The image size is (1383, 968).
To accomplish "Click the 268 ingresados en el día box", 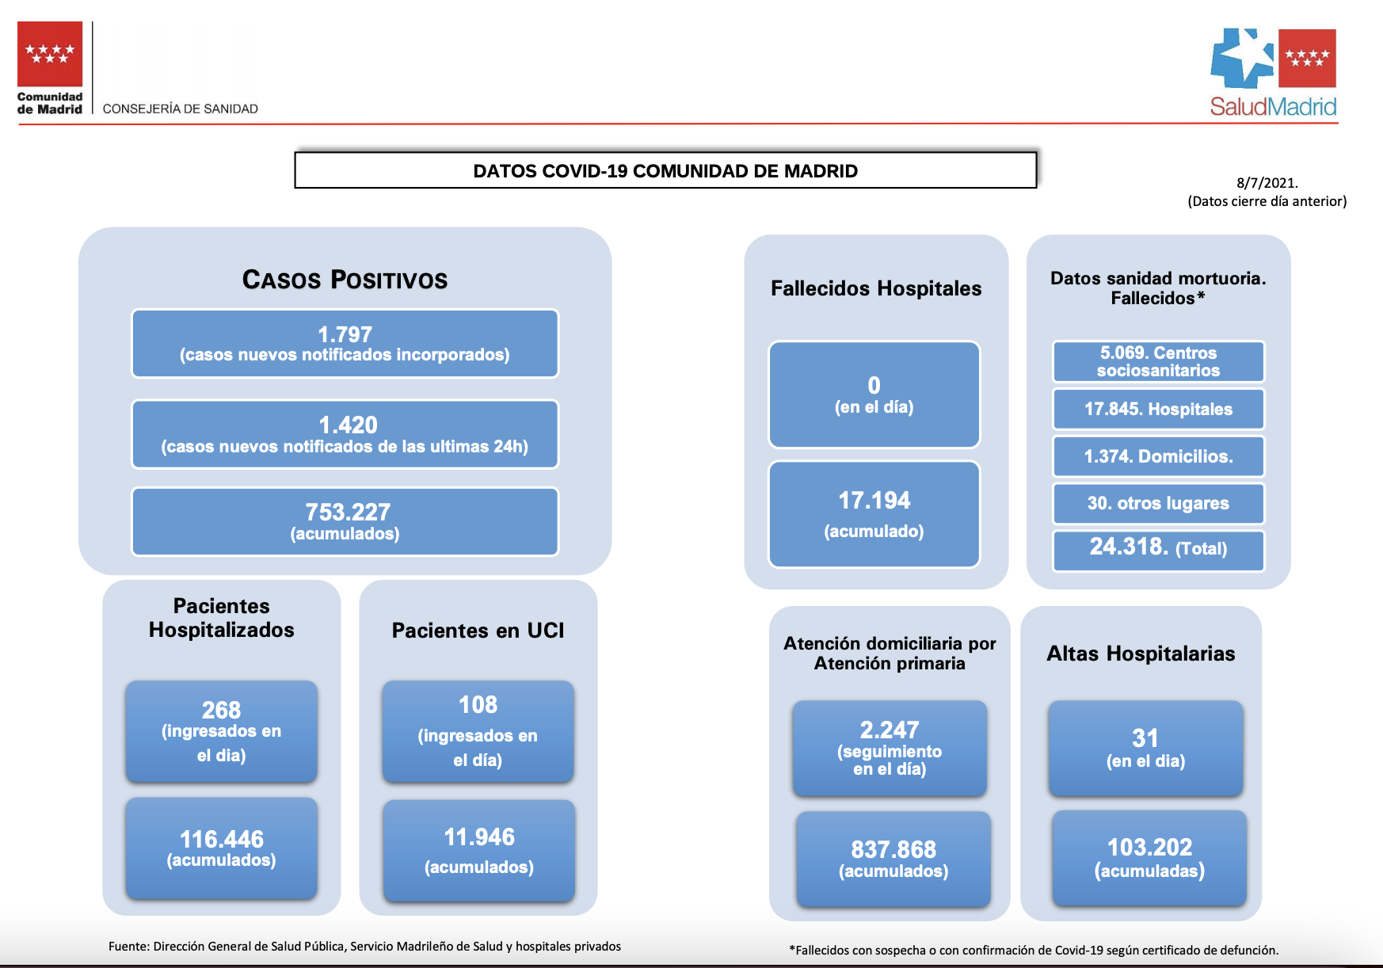I will [222, 731].
